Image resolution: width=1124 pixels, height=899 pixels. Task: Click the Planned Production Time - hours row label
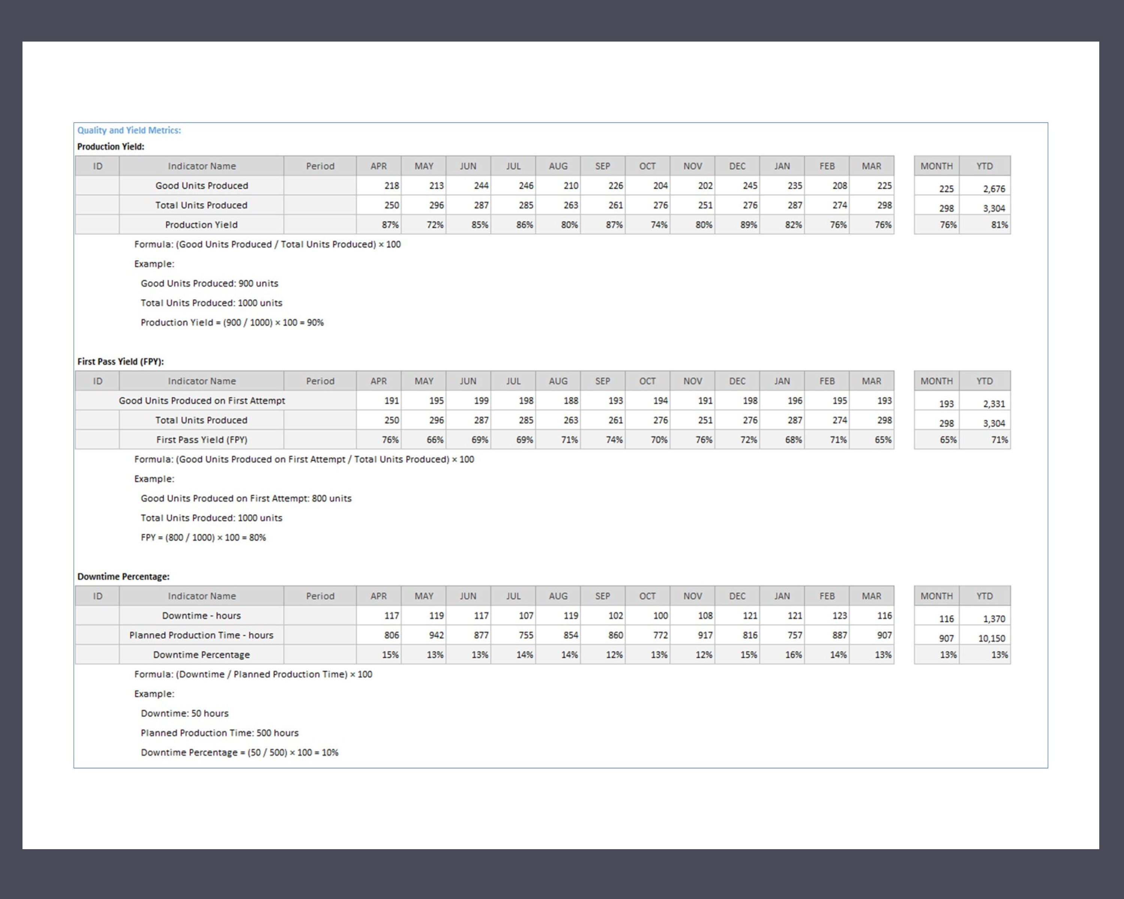point(201,635)
